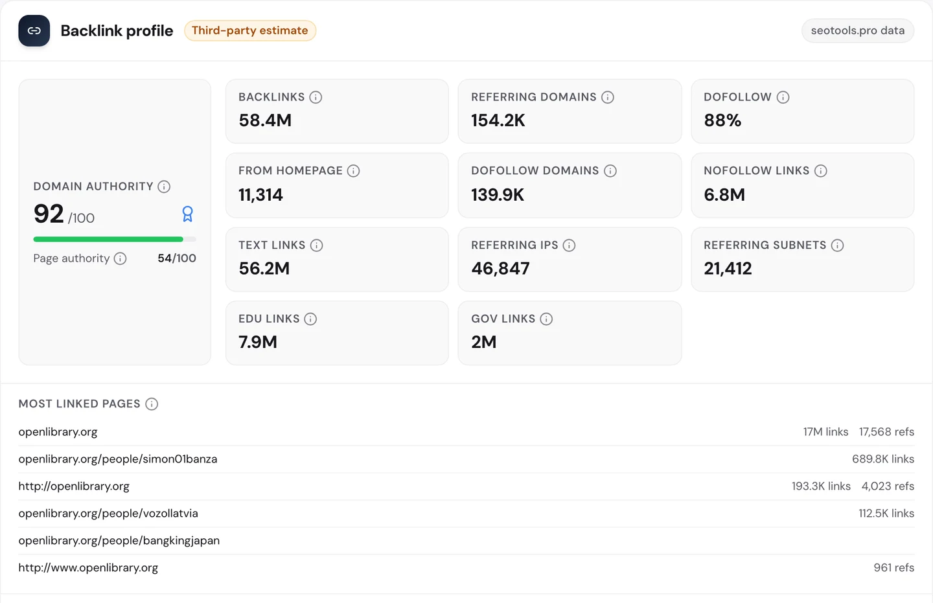This screenshot has height=603, width=933.
Task: Click the 961 refs count
Action: (894, 568)
